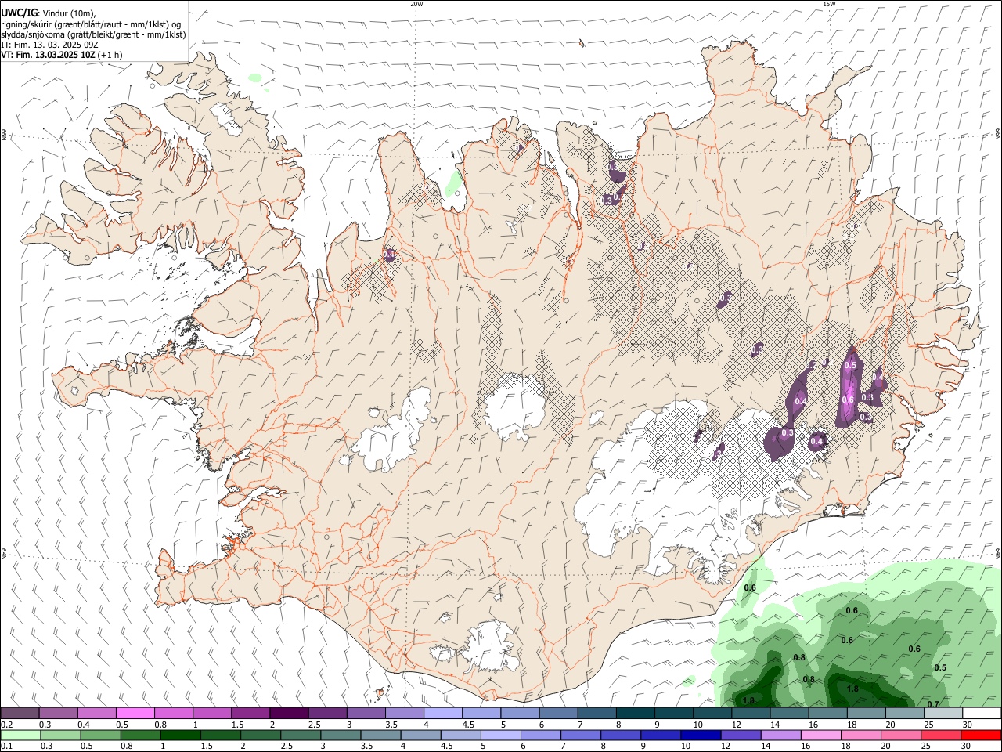Click the '0.1' label in the lower legend
The image size is (1002, 752).
[6, 747]
